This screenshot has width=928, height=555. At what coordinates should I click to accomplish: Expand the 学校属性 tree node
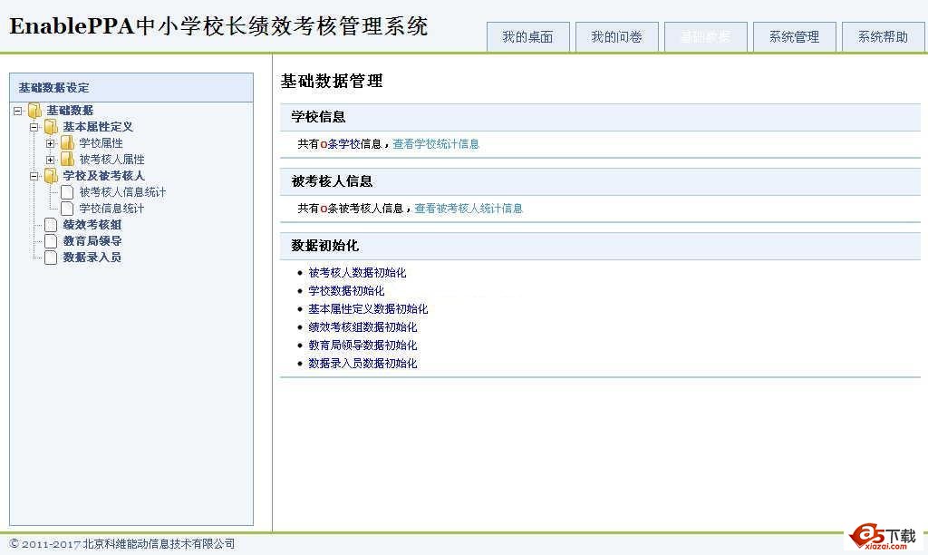[x=50, y=143]
